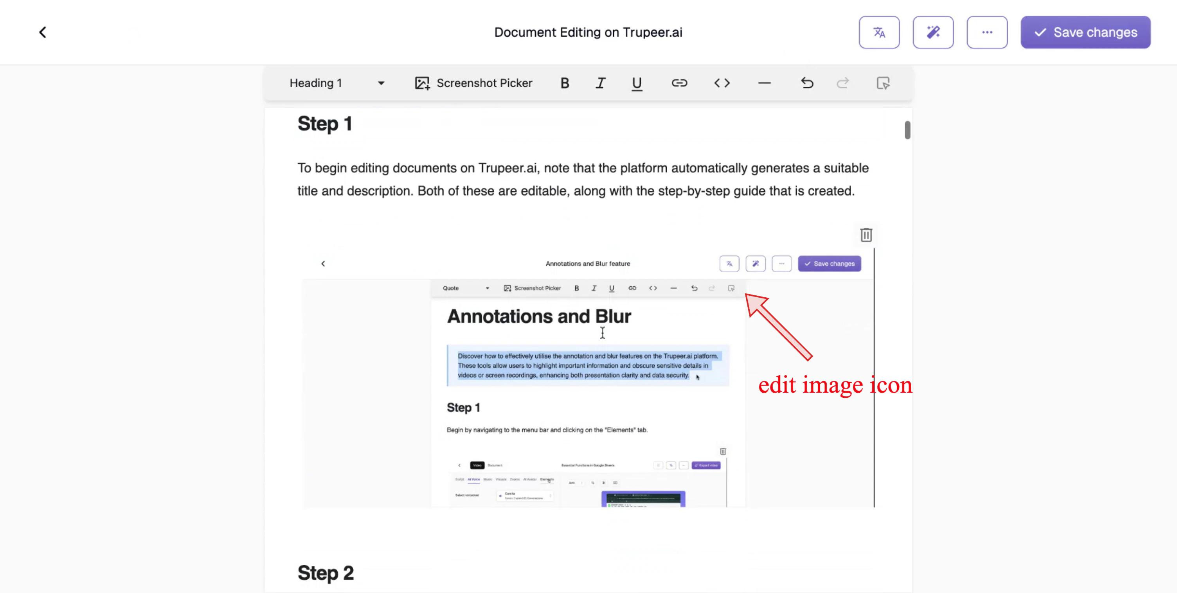This screenshot has width=1177, height=593.
Task: Open the Heading 1 dropdown chevron arrow
Action: click(x=381, y=83)
